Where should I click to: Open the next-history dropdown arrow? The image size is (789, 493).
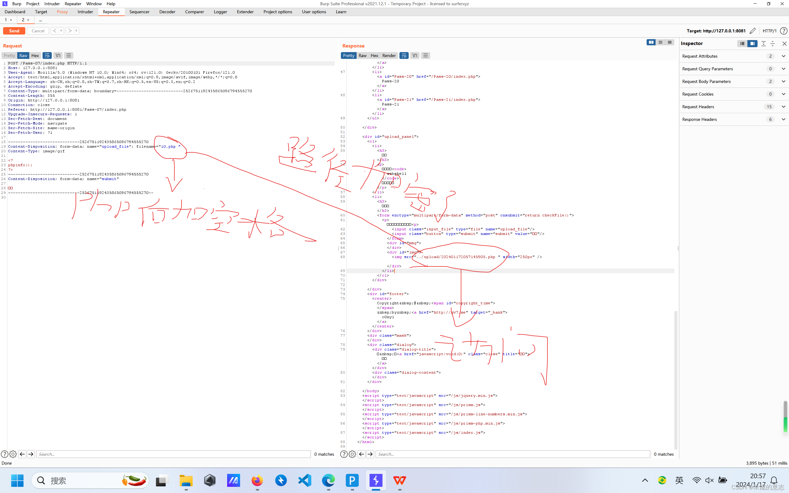(76, 31)
